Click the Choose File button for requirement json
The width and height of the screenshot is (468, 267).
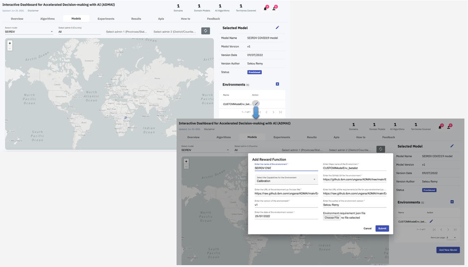331,218
